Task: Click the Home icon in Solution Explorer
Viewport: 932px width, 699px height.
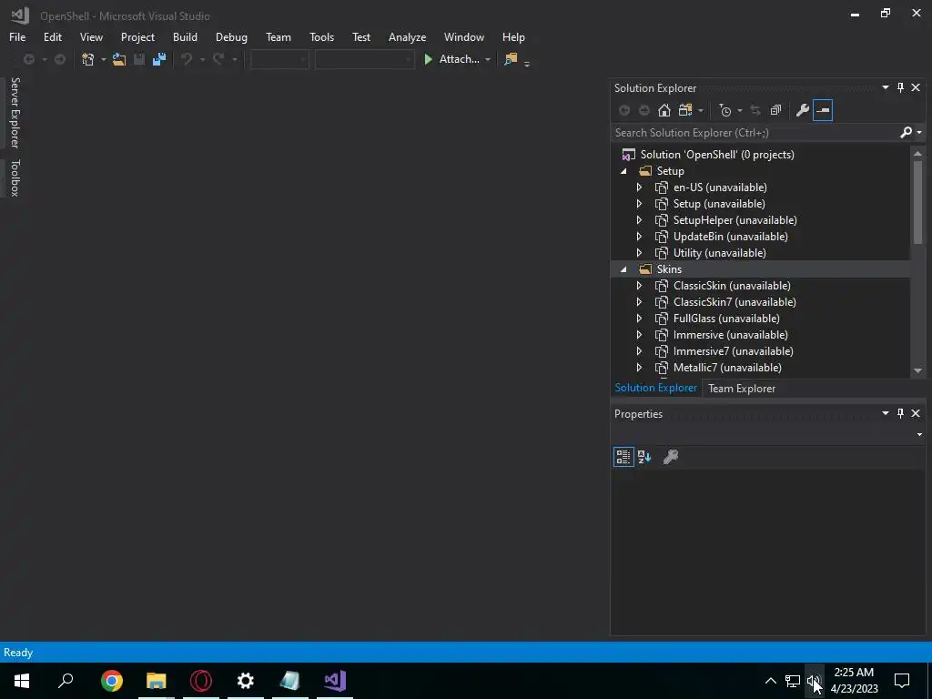Action: (x=664, y=110)
